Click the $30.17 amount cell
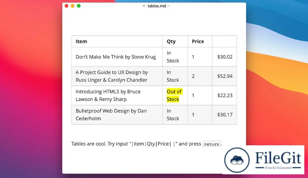Viewport: 308px width, 178px height. (x=224, y=114)
